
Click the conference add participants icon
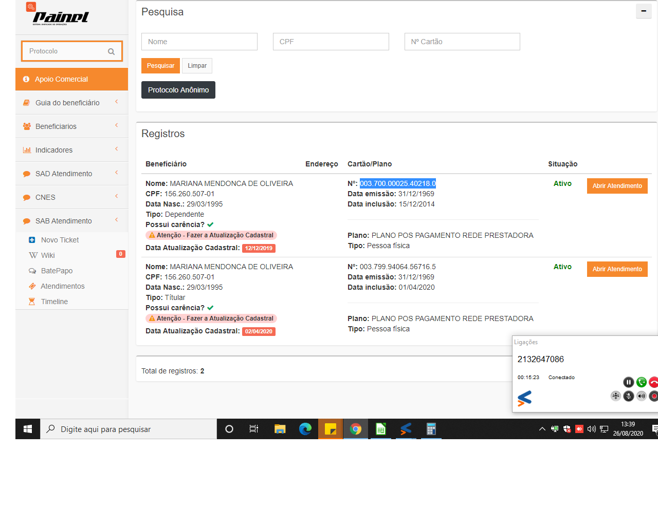coord(615,396)
